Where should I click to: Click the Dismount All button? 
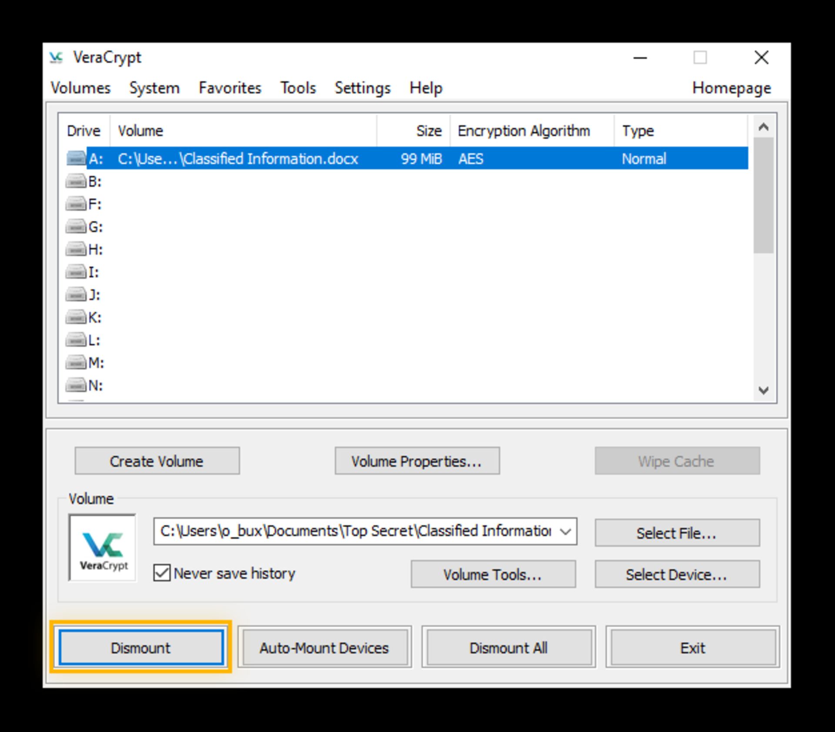pyautogui.click(x=509, y=648)
